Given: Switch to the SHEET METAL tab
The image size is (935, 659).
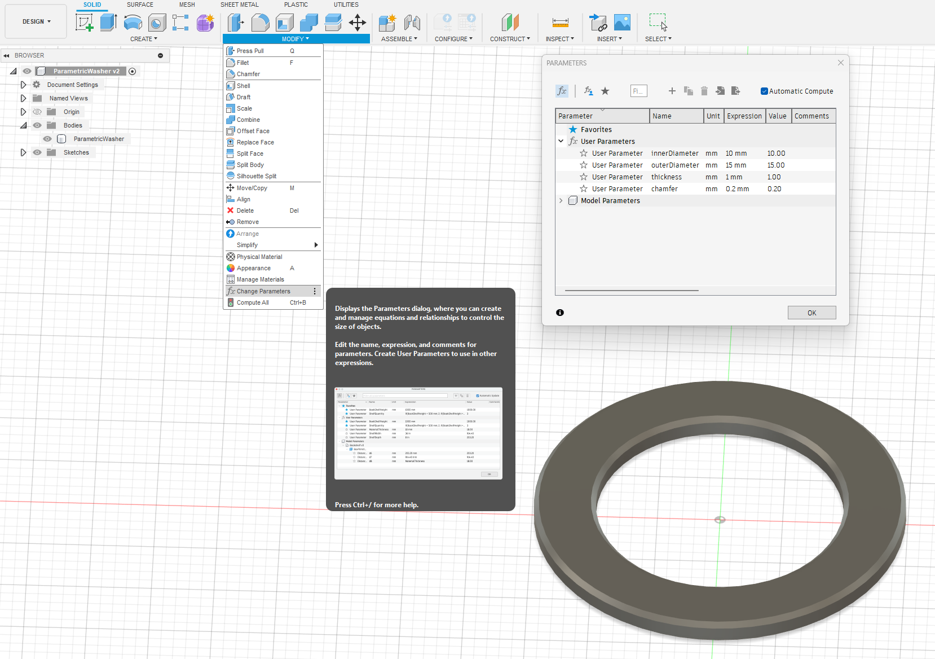Looking at the screenshot, I should (x=240, y=5).
